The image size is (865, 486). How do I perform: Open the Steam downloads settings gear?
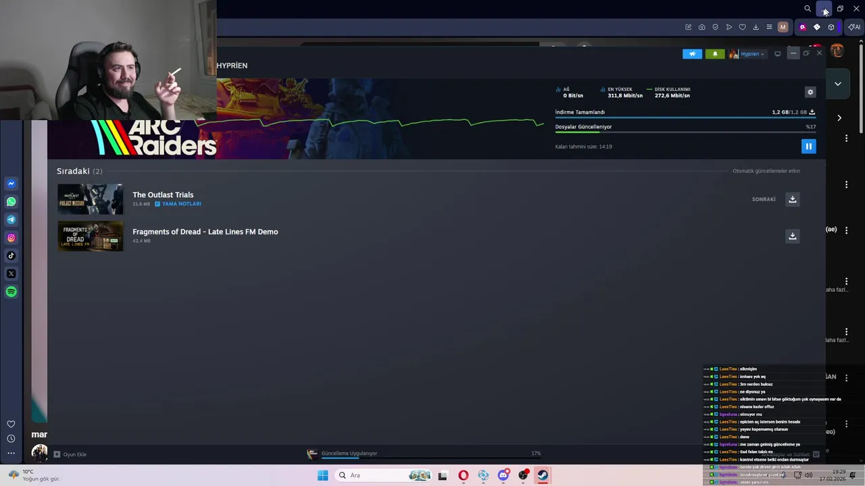(x=810, y=92)
